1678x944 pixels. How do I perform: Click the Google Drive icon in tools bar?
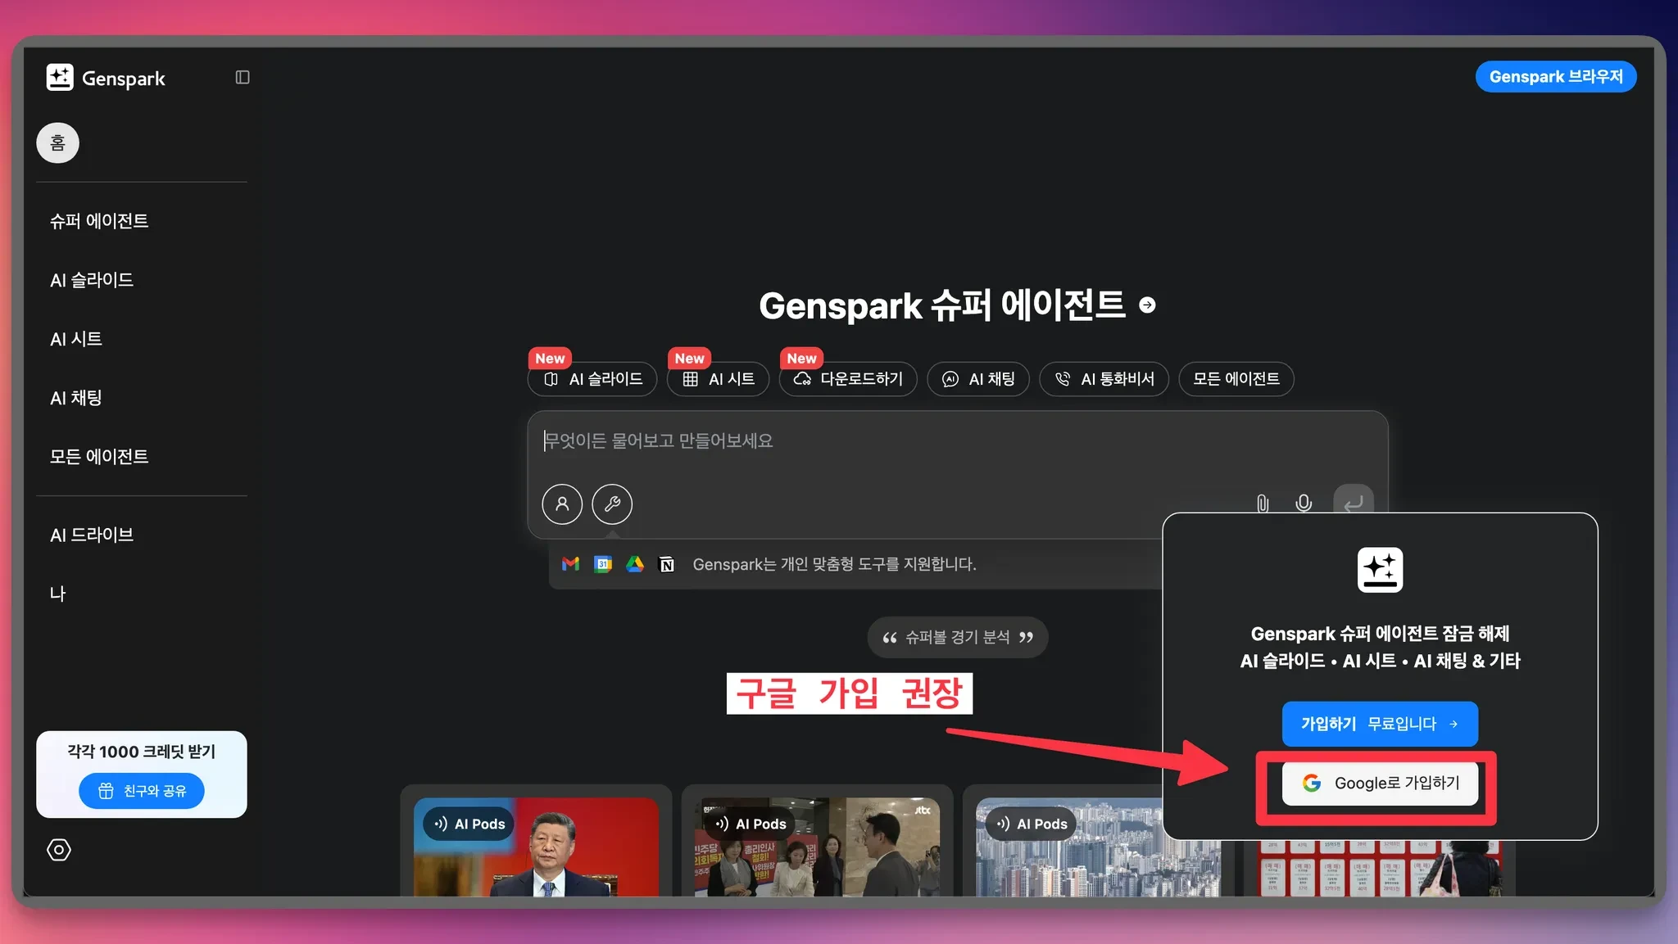click(x=635, y=564)
